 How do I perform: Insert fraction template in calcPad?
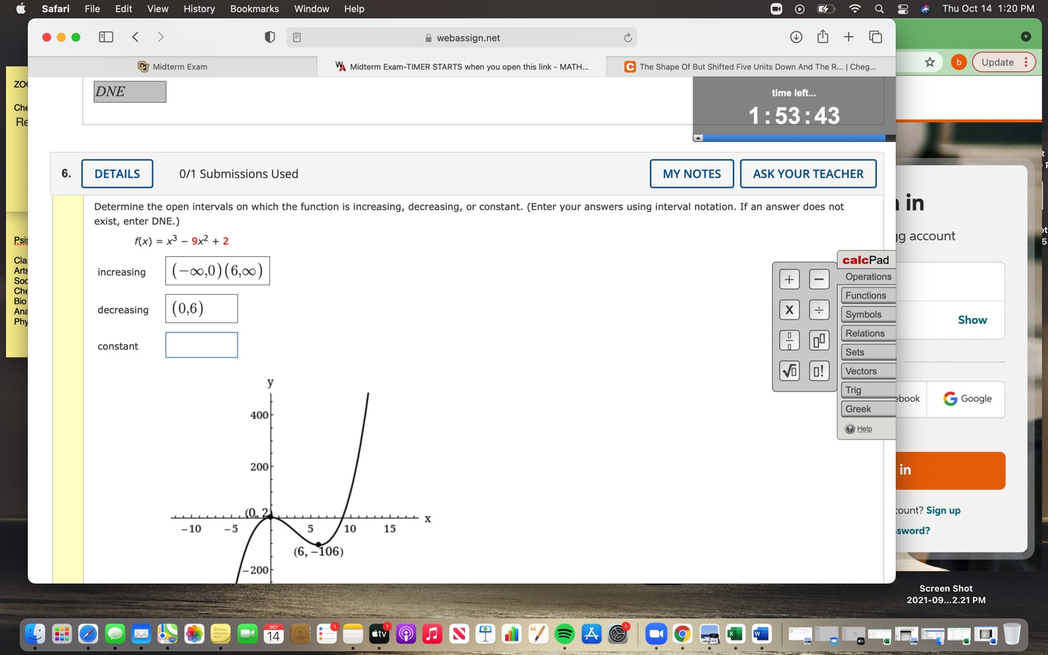click(x=789, y=341)
